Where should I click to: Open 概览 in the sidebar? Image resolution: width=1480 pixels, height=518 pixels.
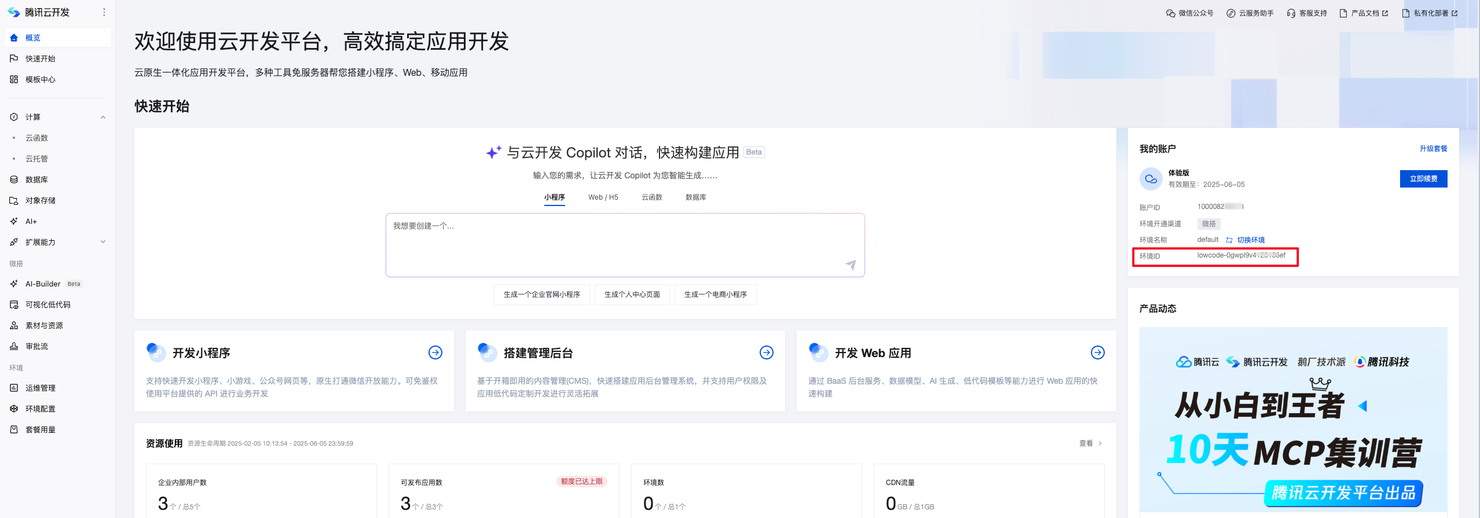[58, 38]
